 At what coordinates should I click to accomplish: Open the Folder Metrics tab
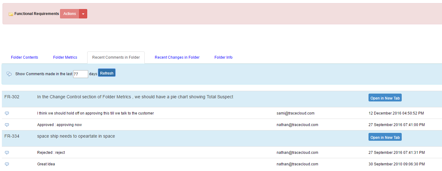[x=65, y=57]
